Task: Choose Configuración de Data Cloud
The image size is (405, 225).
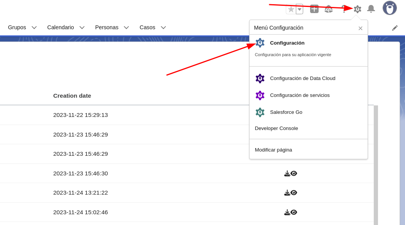Action: [x=302, y=78]
